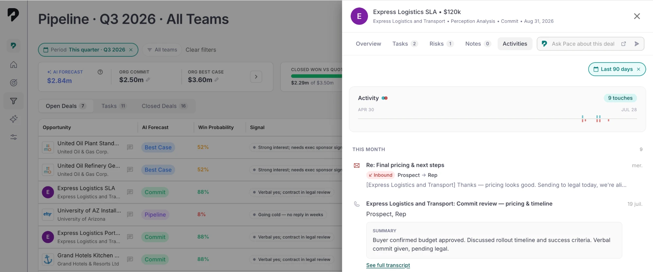This screenshot has height=272, width=653.
Task: Click the first activity marker on timeline
Action: click(x=582, y=119)
